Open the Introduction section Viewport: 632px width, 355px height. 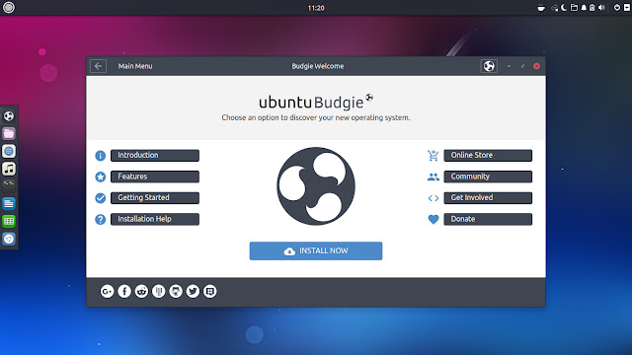coord(155,156)
